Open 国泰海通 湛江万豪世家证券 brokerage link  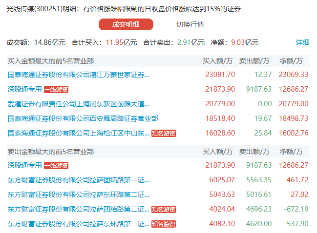point(79,75)
